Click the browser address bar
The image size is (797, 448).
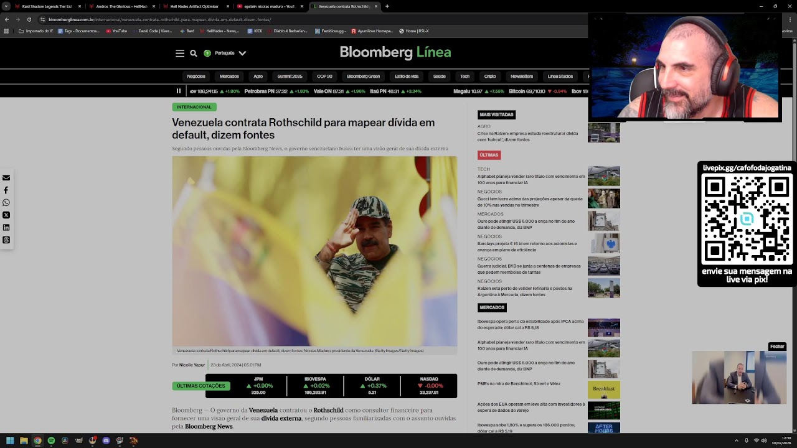click(x=311, y=19)
